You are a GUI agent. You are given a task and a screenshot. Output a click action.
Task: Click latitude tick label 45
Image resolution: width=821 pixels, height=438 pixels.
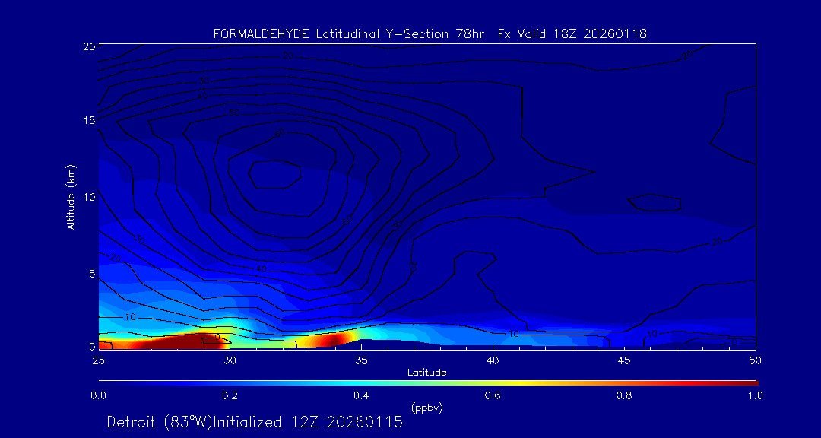pos(624,360)
